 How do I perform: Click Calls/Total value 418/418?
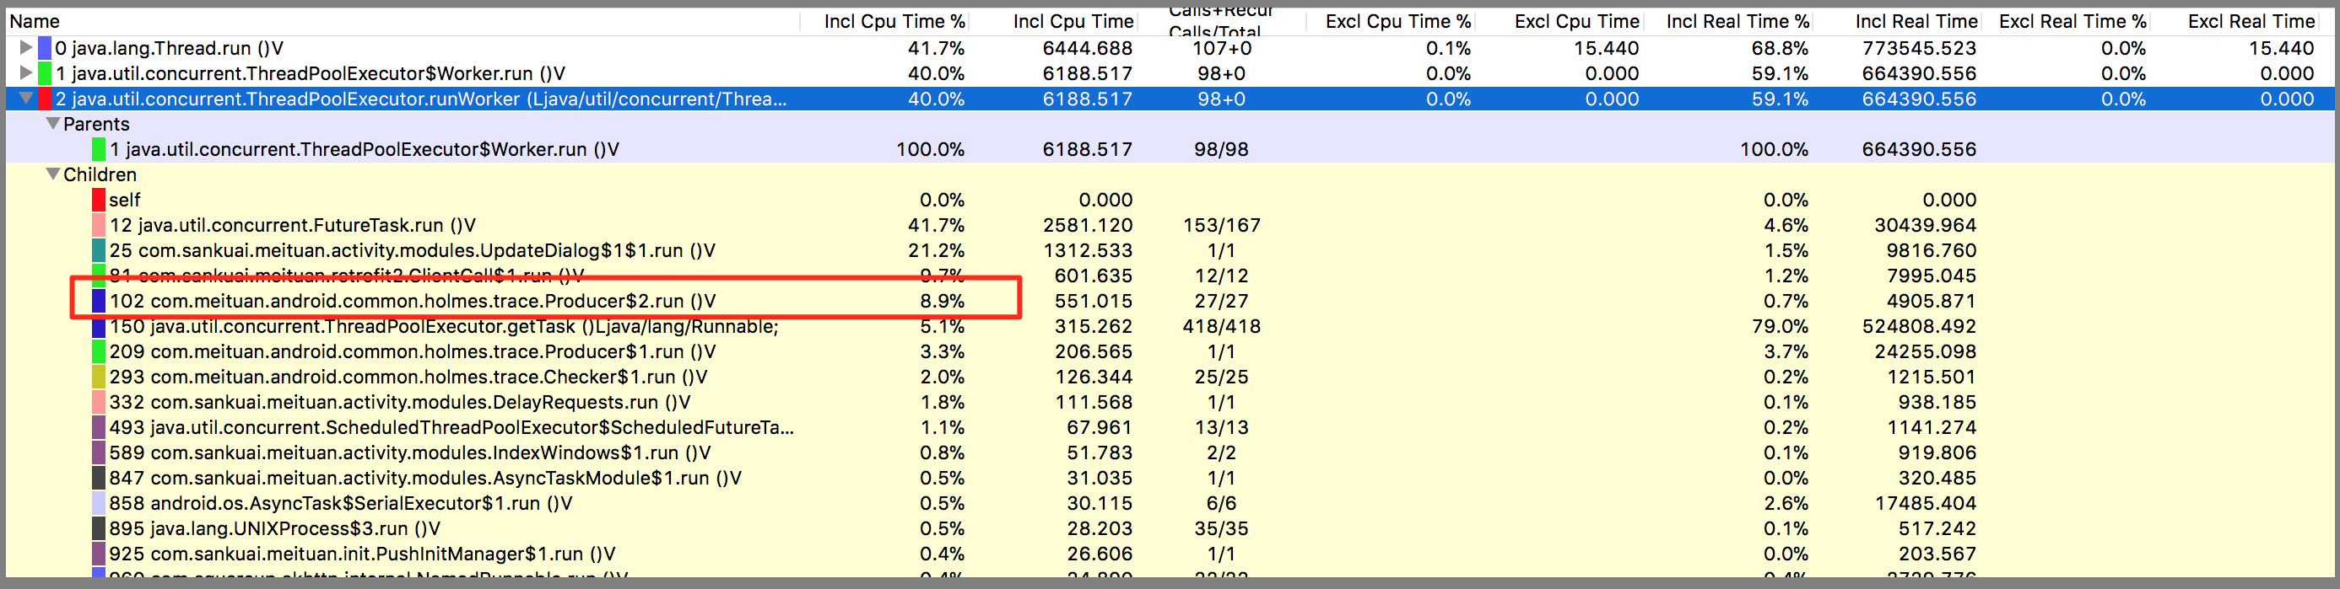click(1221, 326)
